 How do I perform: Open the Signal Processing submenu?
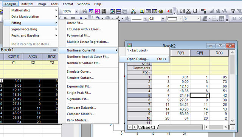31,29
